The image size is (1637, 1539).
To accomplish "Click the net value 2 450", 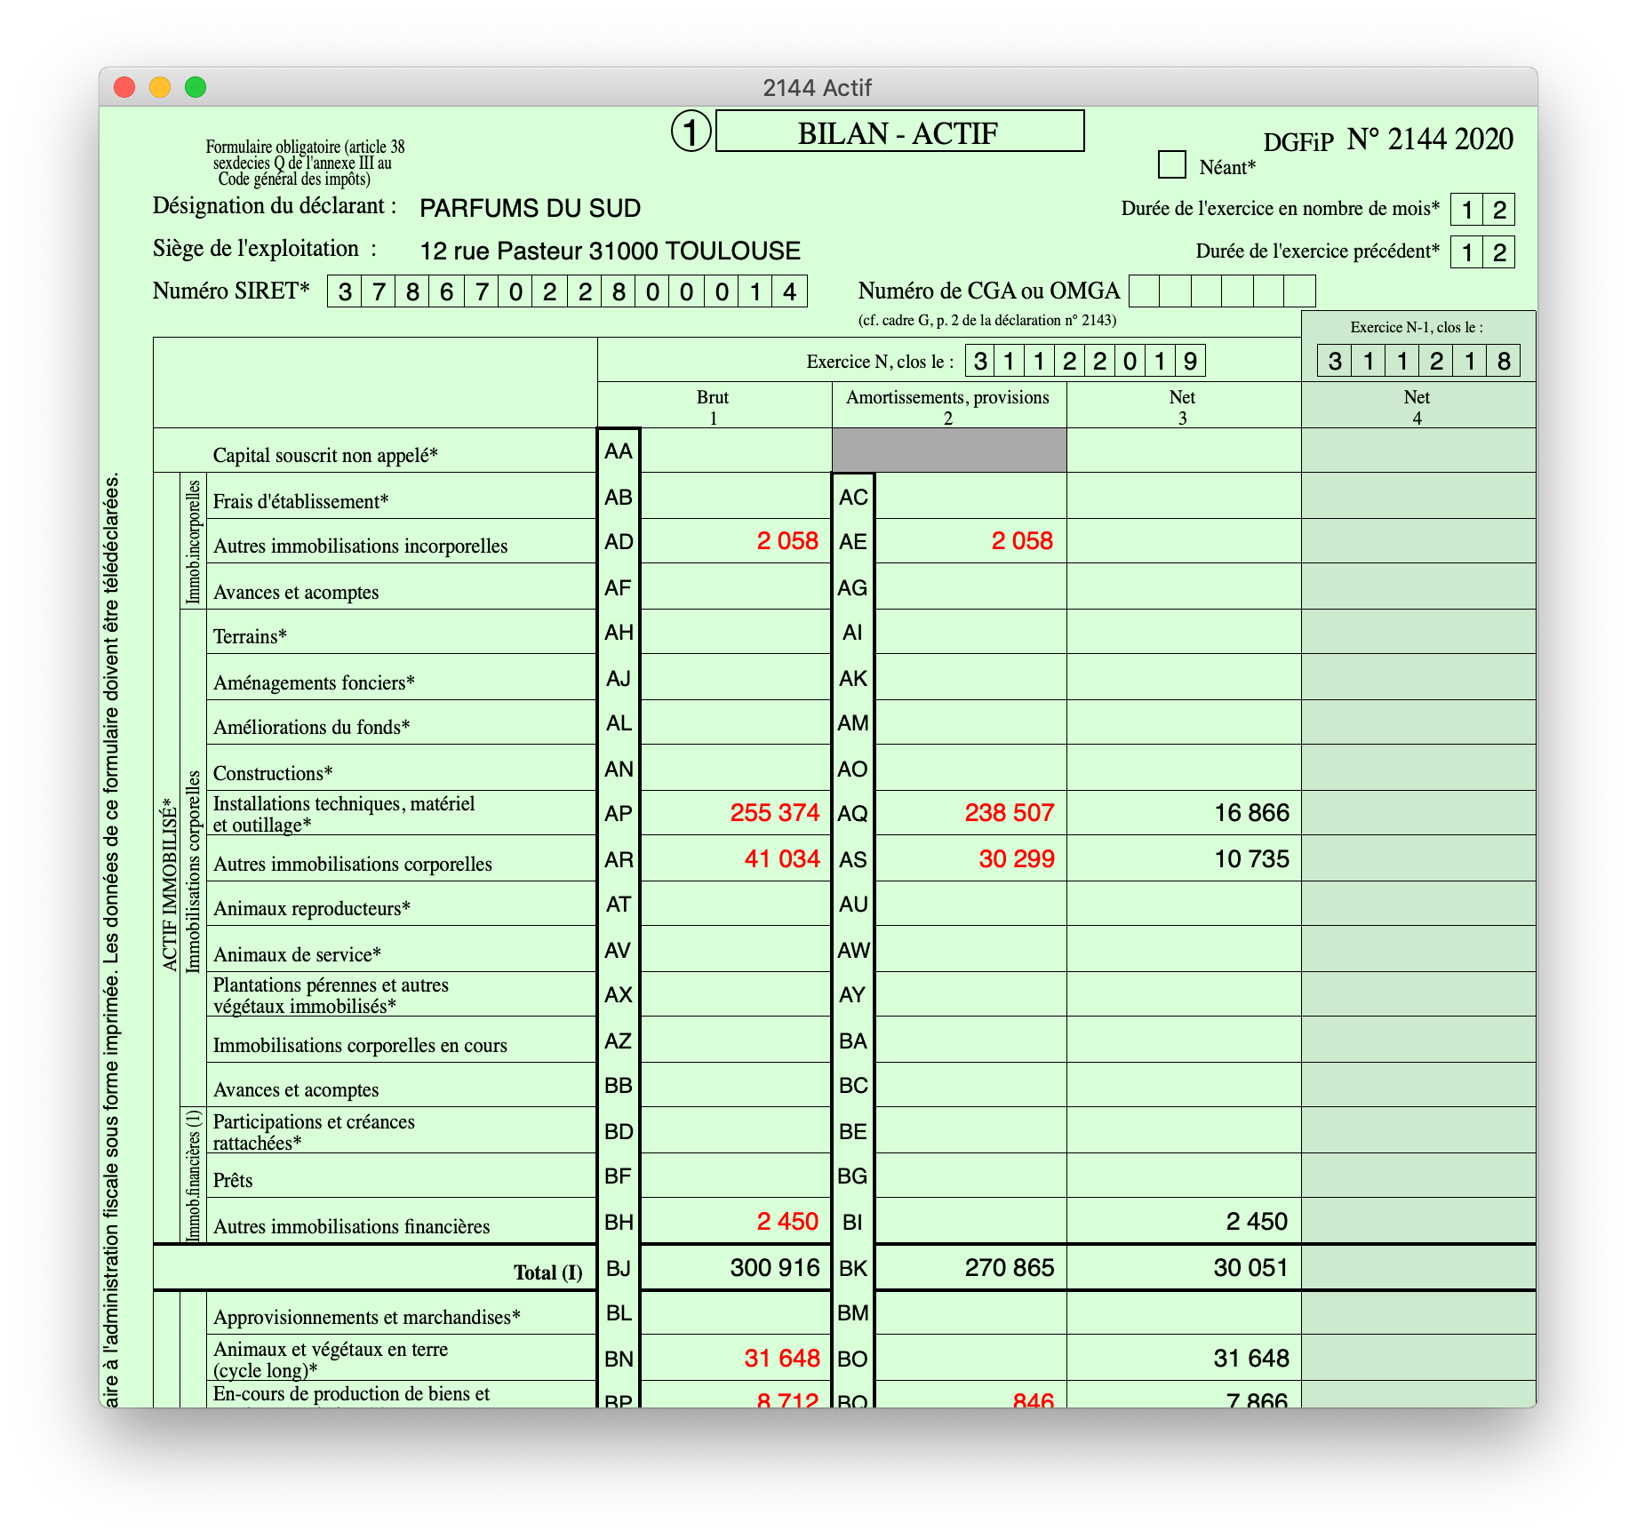I will (1257, 1221).
